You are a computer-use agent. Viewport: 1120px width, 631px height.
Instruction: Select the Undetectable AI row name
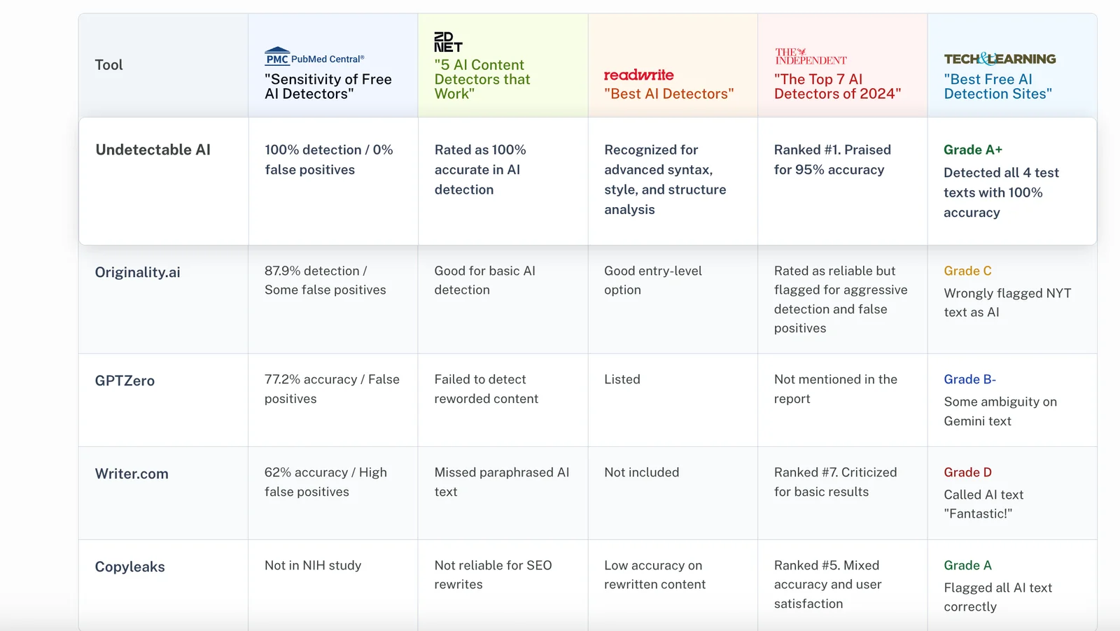(153, 150)
